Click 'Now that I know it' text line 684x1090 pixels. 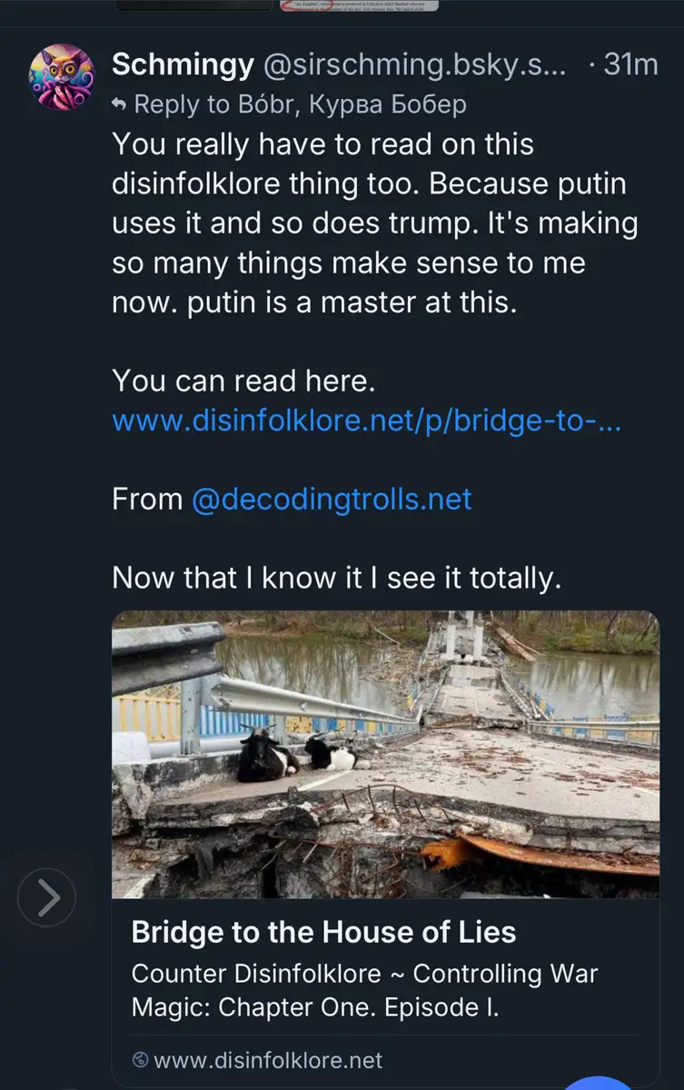tap(336, 578)
